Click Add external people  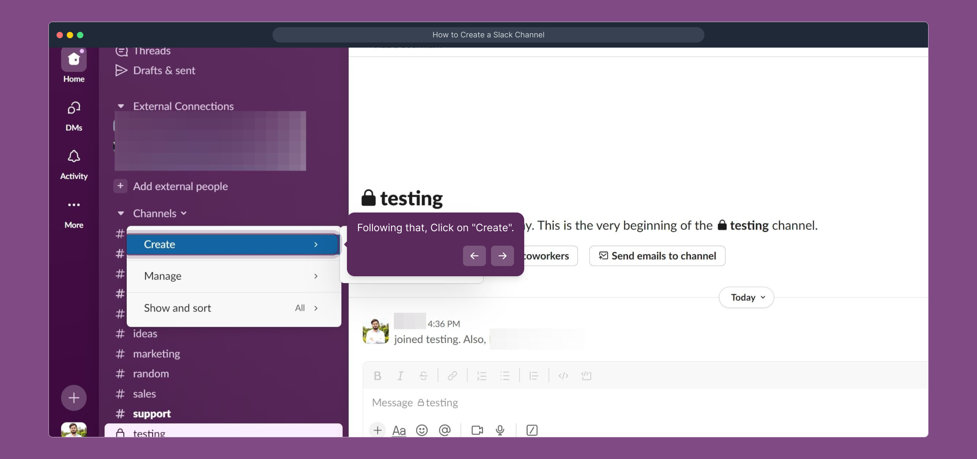click(x=180, y=186)
